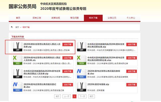Open the 公告公示 navigation tab
Screen dimensions: 161x102
coord(112,18)
